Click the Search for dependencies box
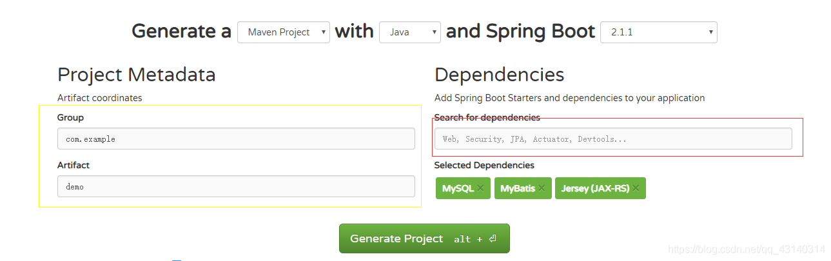 coord(613,139)
